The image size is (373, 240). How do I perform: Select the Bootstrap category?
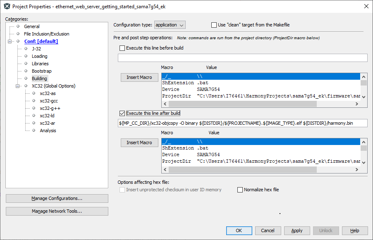pos(42,71)
